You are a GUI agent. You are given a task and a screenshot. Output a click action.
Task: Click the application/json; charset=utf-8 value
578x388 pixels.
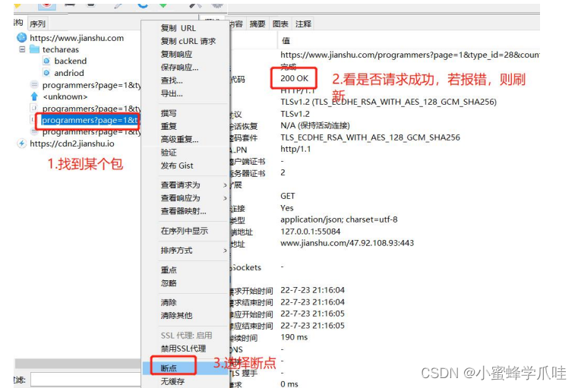tap(339, 219)
